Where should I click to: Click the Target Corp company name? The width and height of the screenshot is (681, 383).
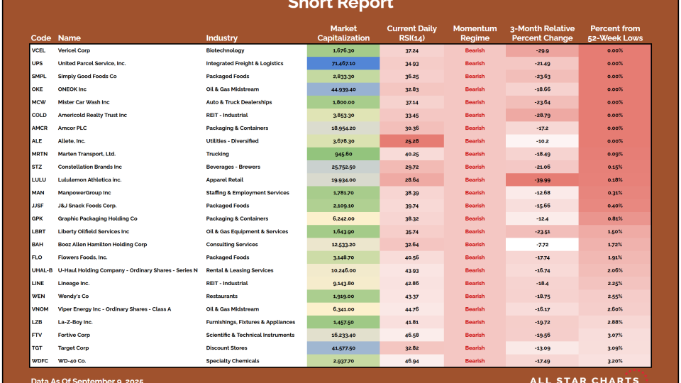[x=74, y=348]
